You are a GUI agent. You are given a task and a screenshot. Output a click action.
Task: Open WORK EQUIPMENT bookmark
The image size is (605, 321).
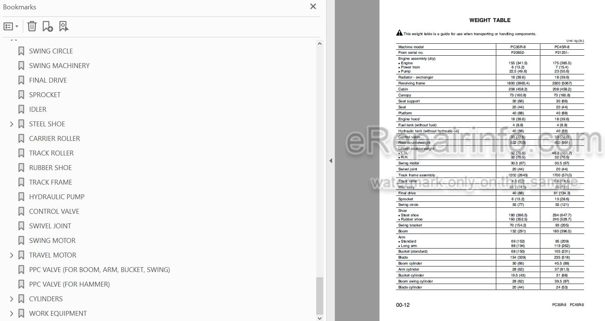click(58, 314)
